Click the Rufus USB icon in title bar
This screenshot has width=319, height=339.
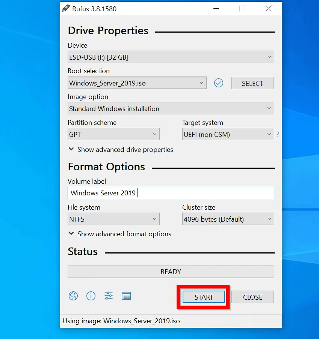[x=66, y=9]
